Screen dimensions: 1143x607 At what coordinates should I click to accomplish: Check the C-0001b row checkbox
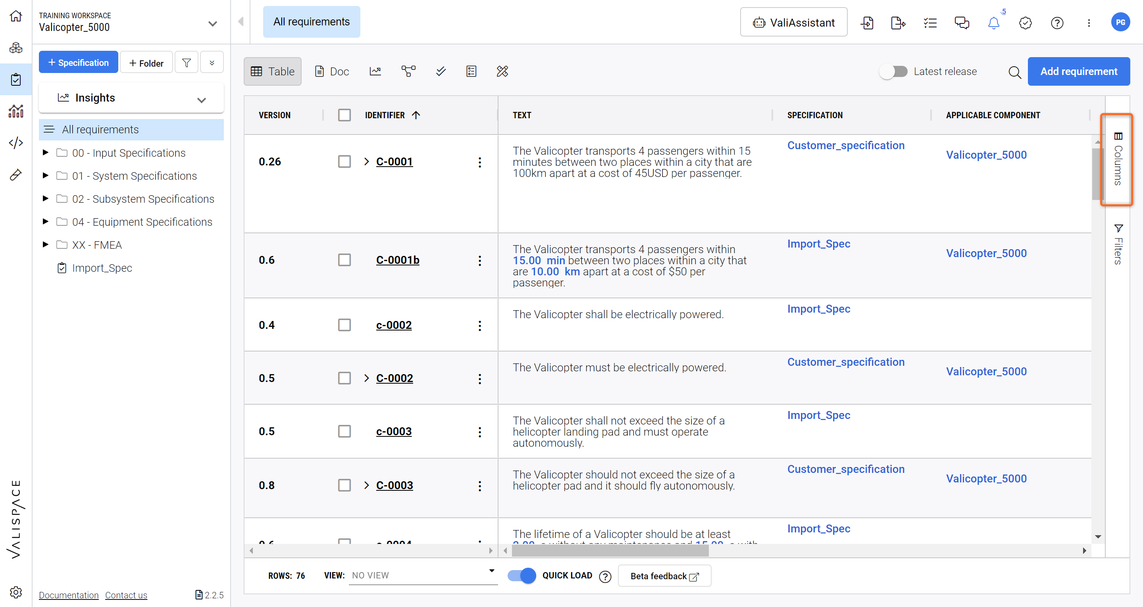(x=344, y=260)
